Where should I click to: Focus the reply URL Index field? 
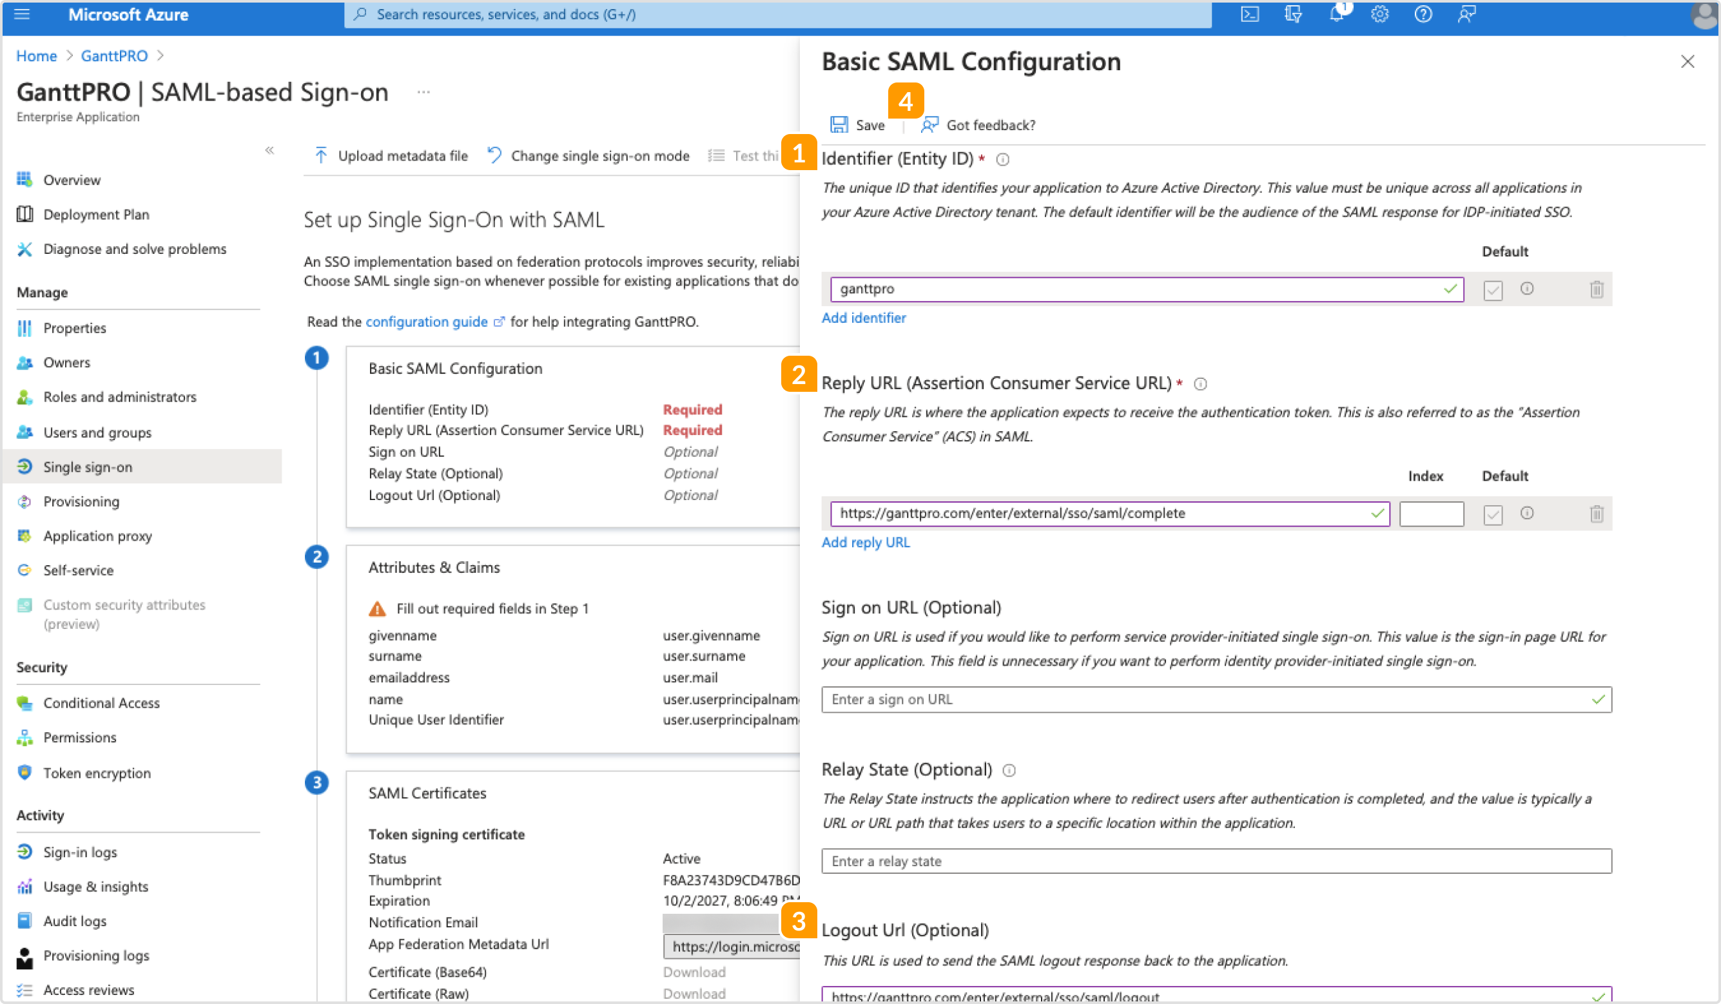tap(1432, 514)
